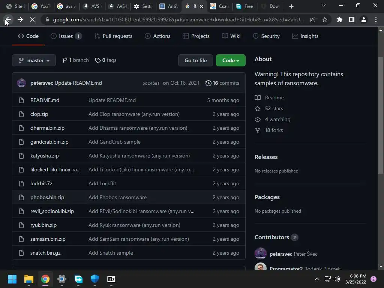Screen dimensions: 384x288
Task: View the 52 stars link
Action: [x=269, y=108]
